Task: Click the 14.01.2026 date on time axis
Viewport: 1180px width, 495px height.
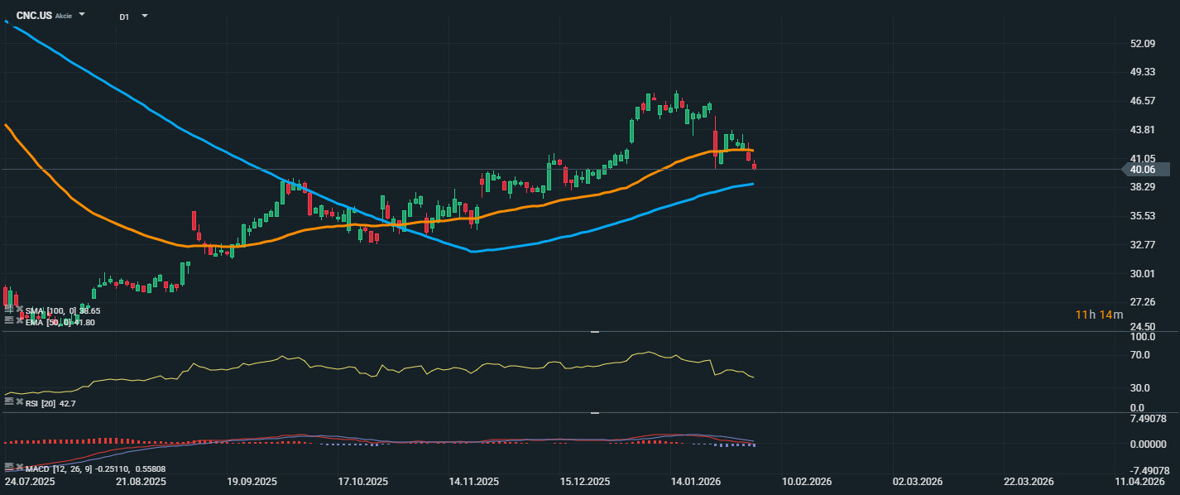Action: click(695, 481)
